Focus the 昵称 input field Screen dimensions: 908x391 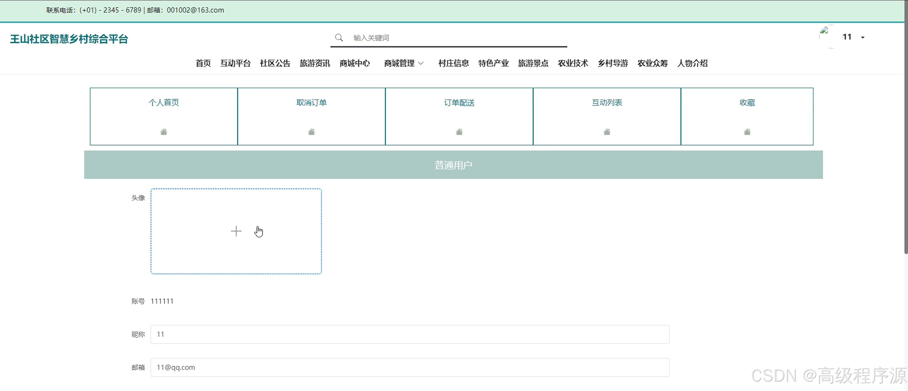coord(409,334)
